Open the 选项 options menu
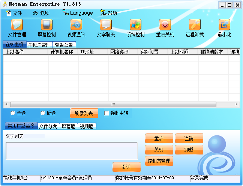 [41, 13]
